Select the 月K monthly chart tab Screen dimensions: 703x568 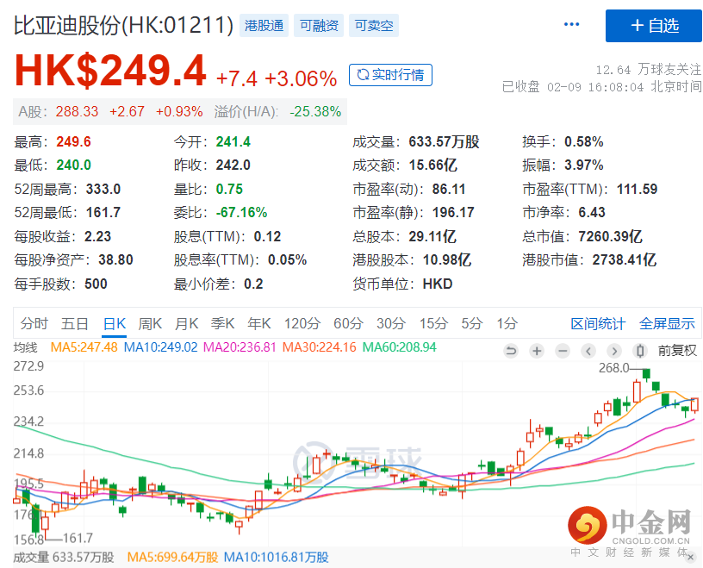pos(187,324)
